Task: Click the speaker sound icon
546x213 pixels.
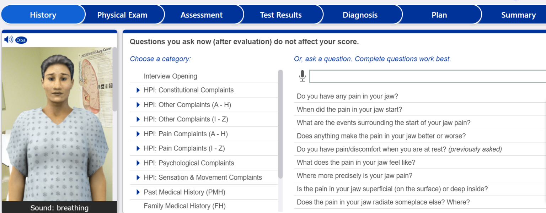Action: 9,40
